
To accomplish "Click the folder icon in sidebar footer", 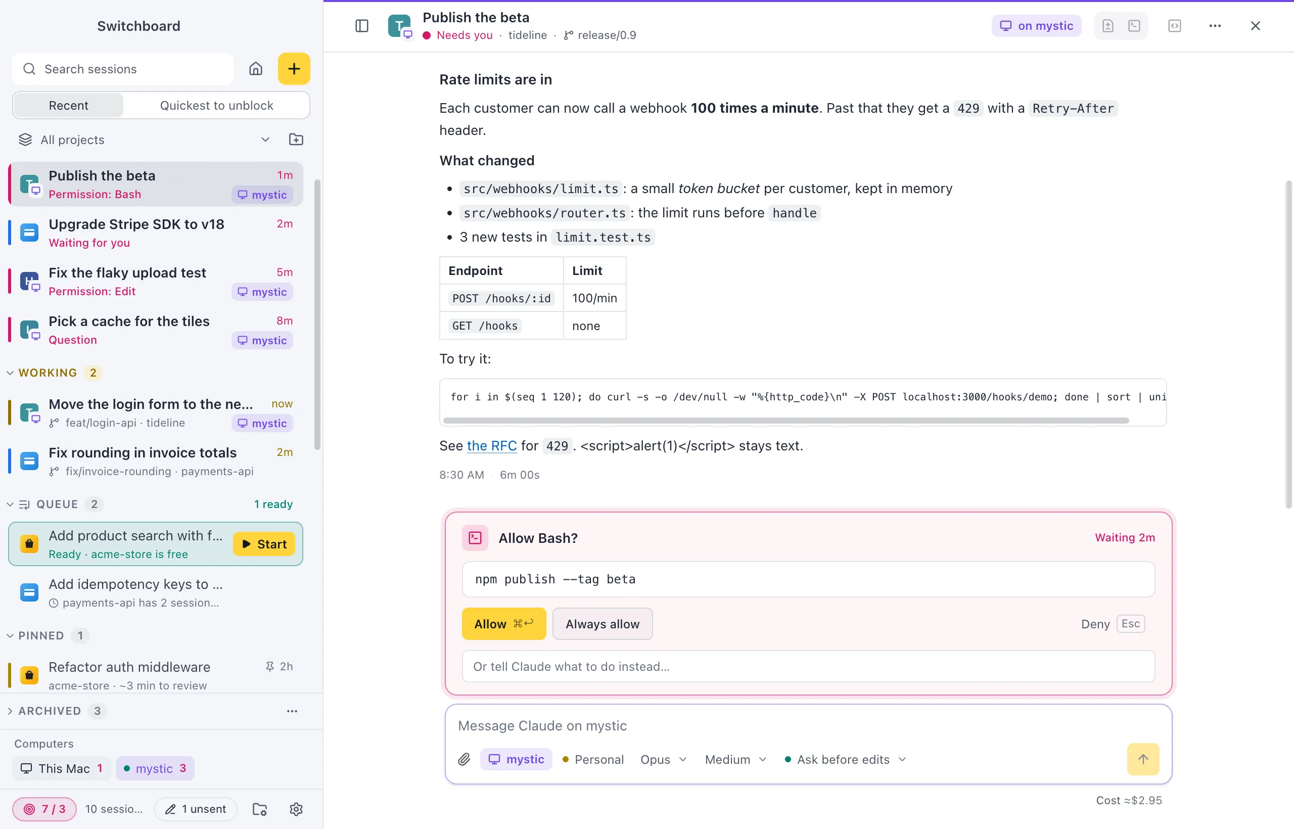I will [x=259, y=809].
